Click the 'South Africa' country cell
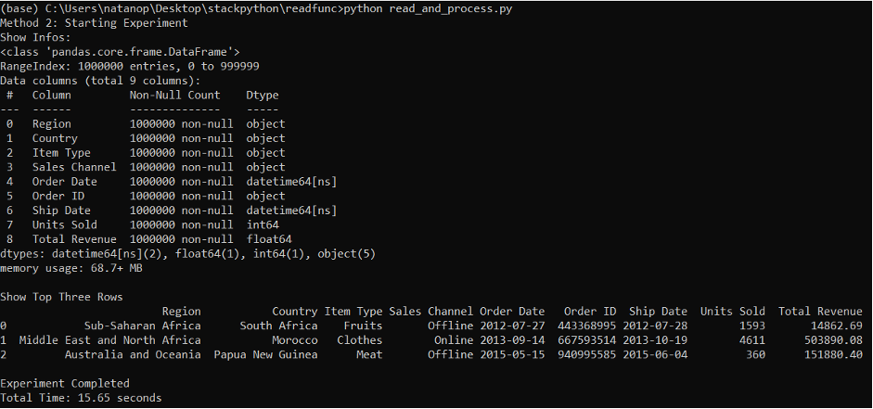873x409 pixels. tap(279, 326)
